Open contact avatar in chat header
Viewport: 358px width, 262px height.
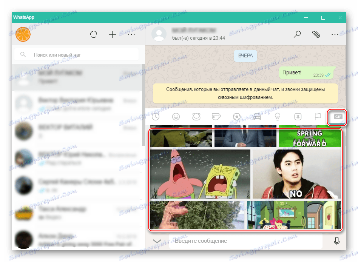[159, 34]
